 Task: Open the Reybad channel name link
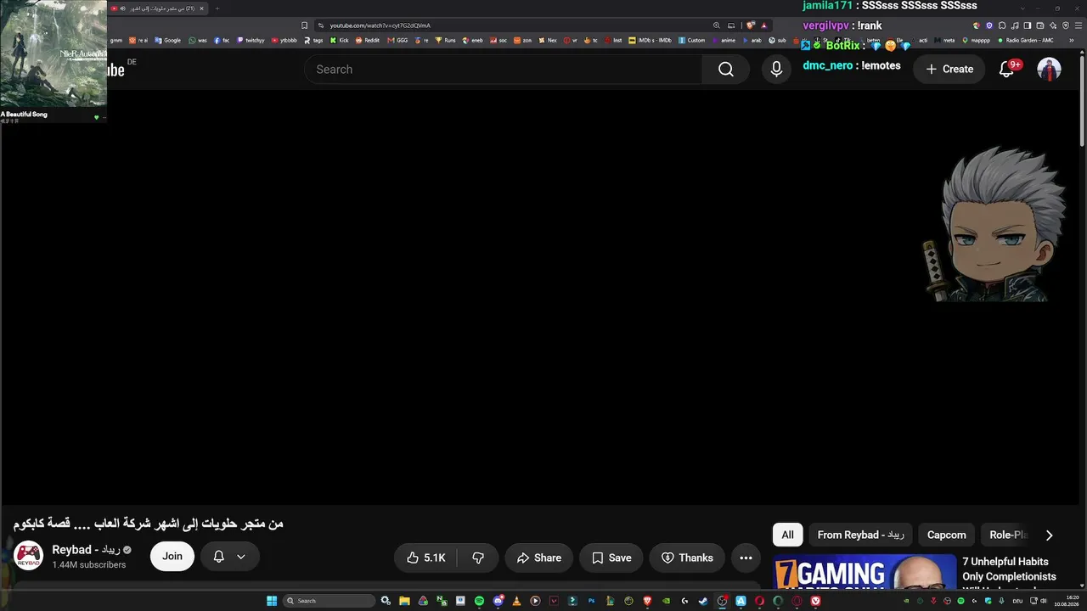(x=86, y=550)
